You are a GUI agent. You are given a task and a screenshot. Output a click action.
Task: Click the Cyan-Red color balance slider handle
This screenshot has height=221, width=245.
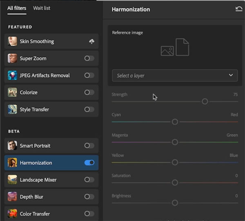tap(175, 122)
